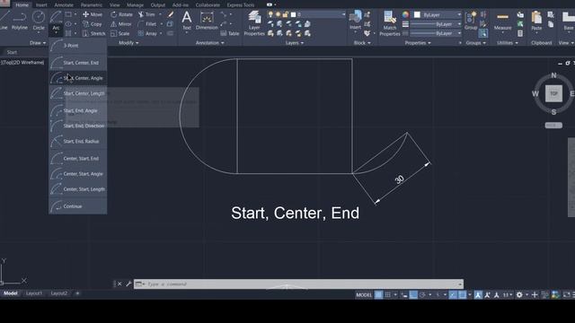Open the Express Tools ribbon tab
The height and width of the screenshot is (323, 575).
click(241, 5)
